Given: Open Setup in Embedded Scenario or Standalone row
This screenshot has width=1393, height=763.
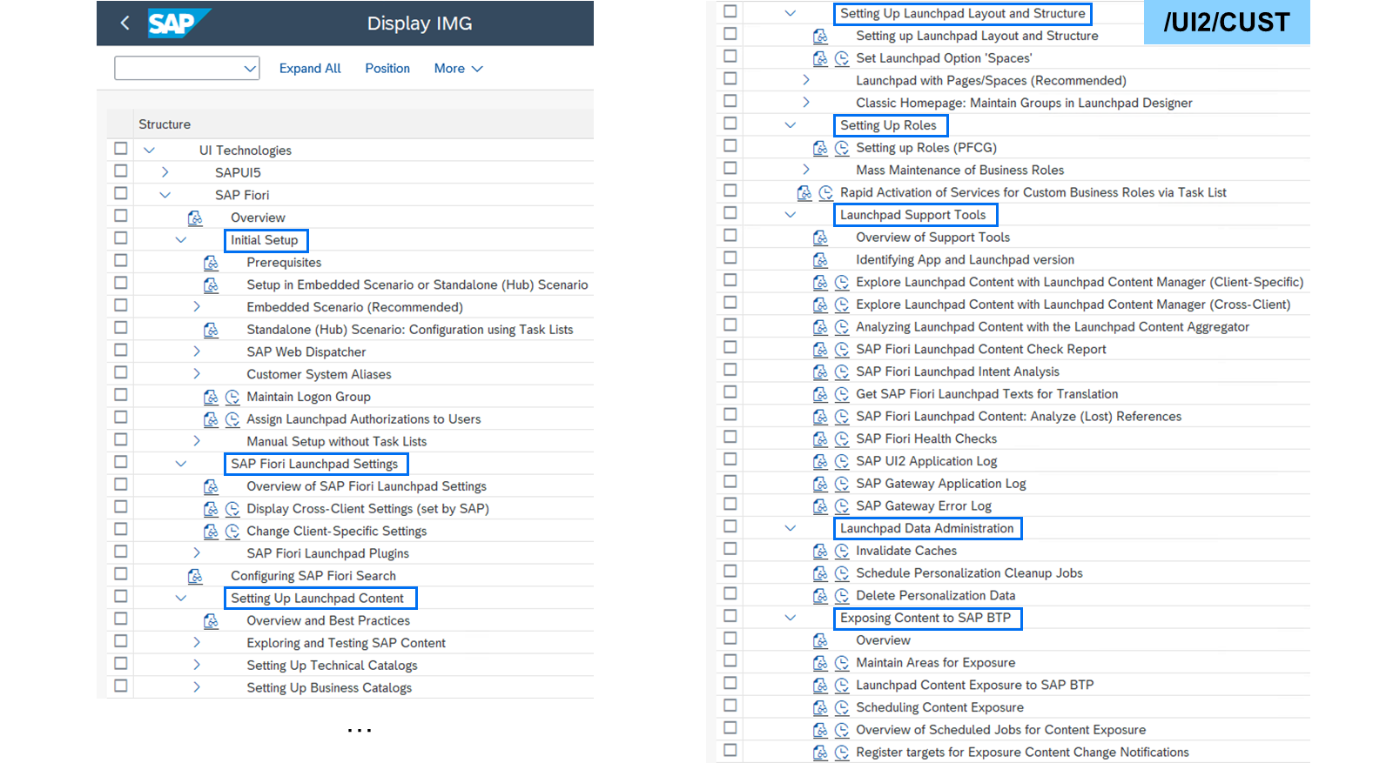Looking at the screenshot, I should tap(417, 284).
